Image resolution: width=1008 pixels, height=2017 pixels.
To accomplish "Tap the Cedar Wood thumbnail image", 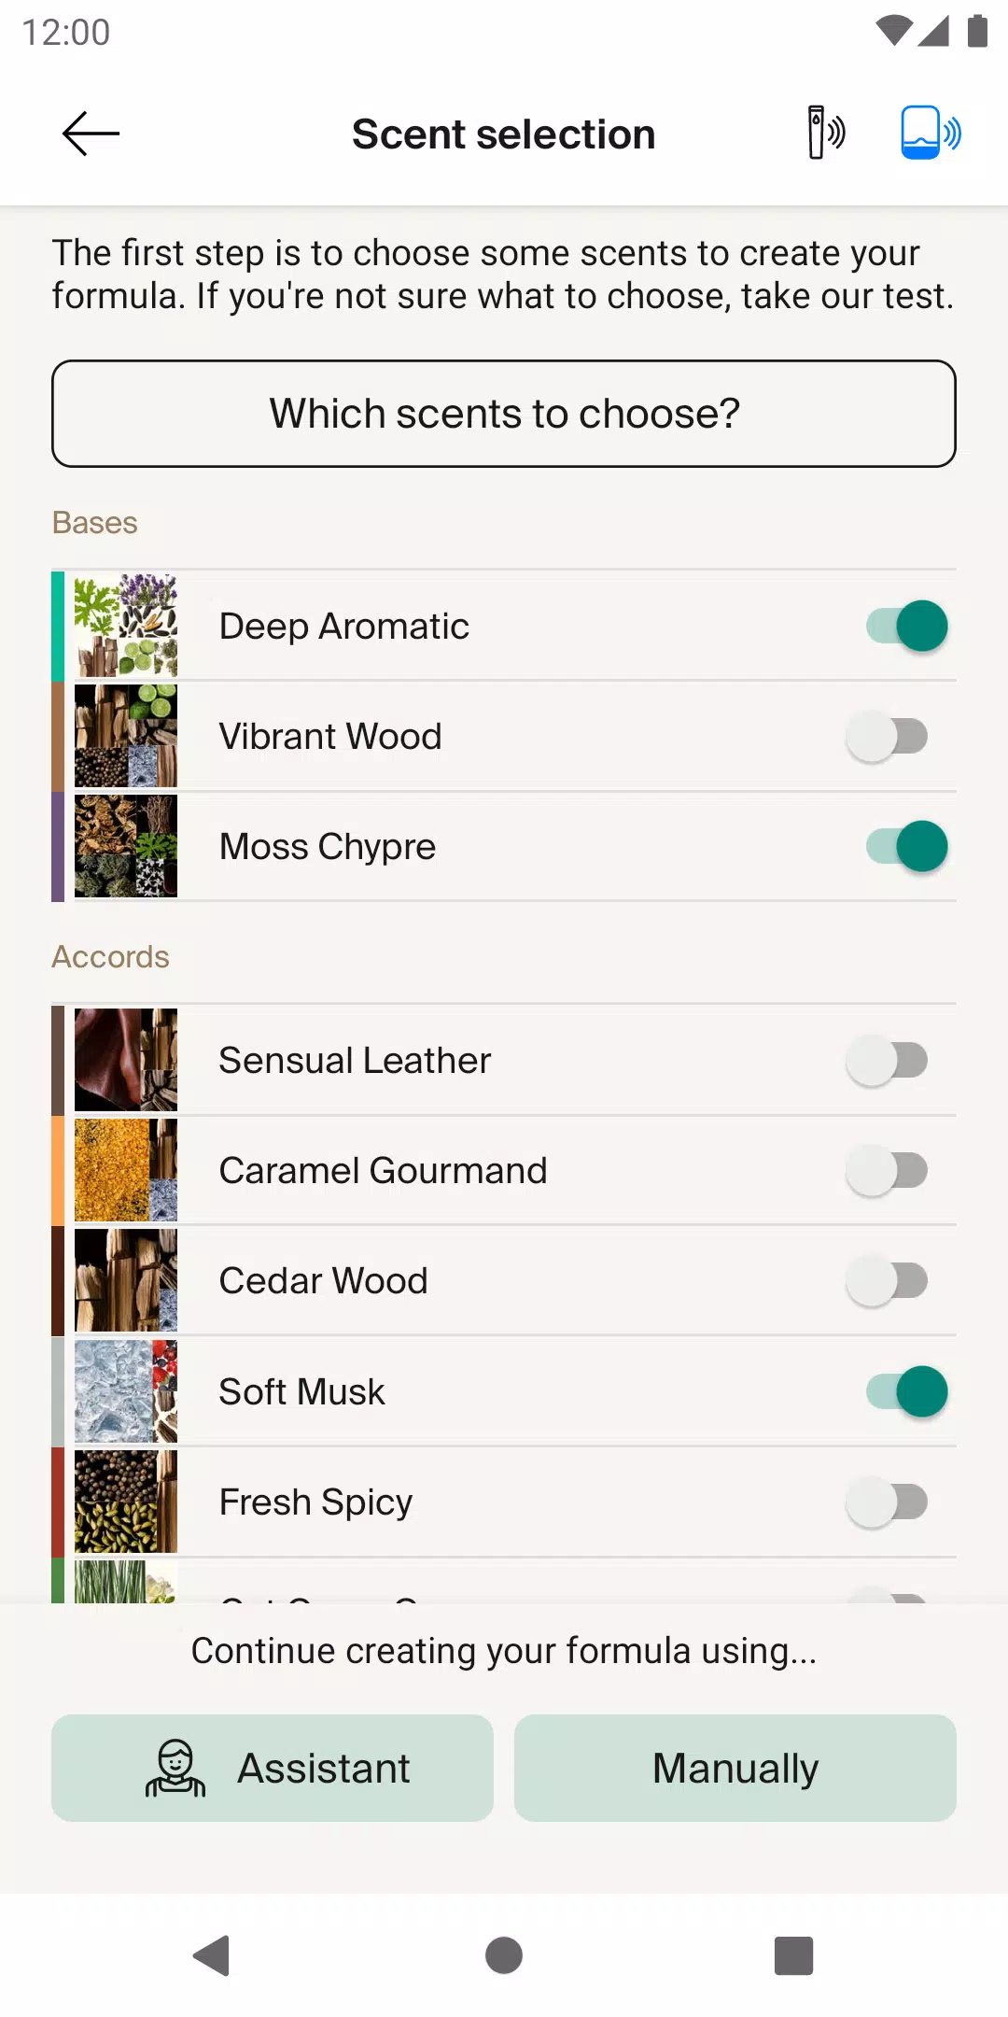I will click(x=126, y=1280).
